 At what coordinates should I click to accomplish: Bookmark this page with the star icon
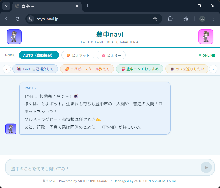pyautogui.click(x=155, y=19)
